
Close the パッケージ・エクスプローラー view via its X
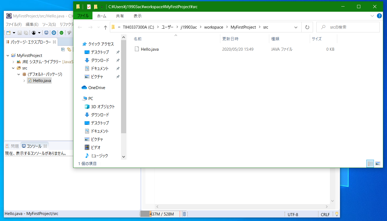click(54, 42)
